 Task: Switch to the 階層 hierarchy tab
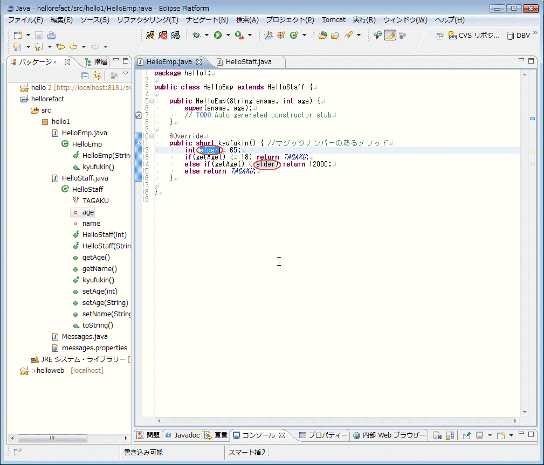[97, 62]
